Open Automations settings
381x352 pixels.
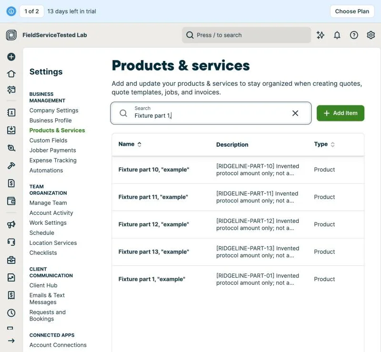pos(46,171)
